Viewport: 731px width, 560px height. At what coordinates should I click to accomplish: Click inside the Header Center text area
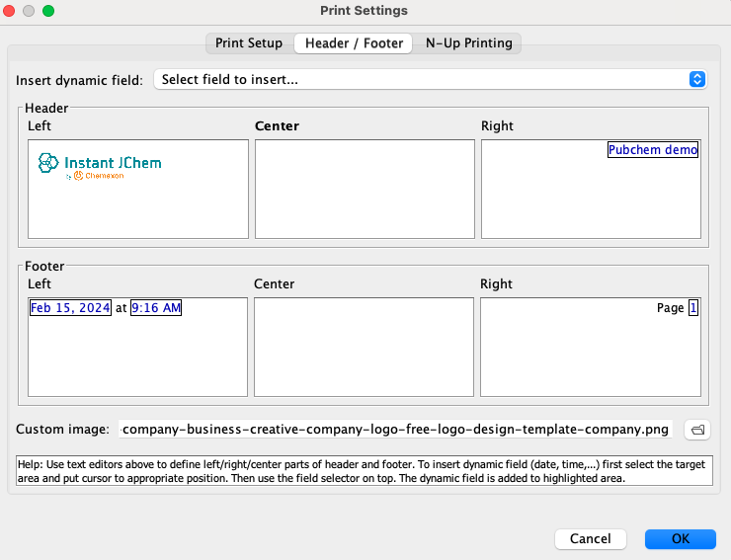[x=365, y=189]
